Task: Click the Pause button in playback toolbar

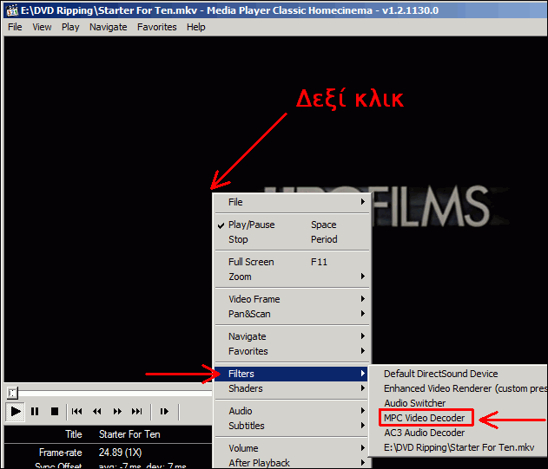Action: pos(35,412)
